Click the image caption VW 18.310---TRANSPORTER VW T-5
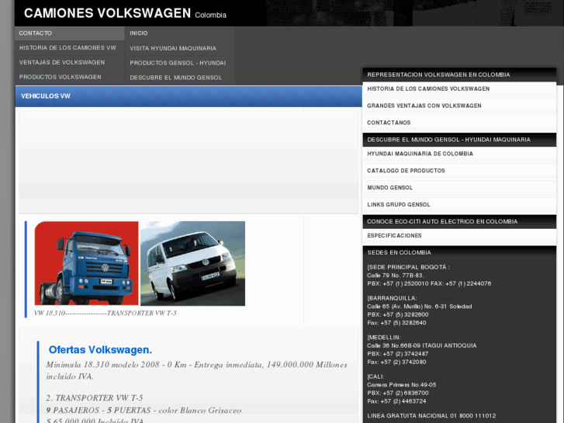The image size is (564, 423). click(x=105, y=314)
